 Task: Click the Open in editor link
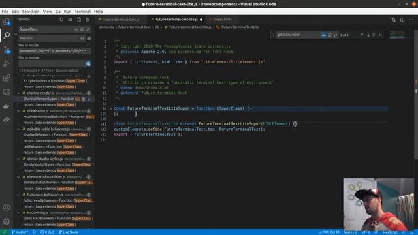[67, 70]
